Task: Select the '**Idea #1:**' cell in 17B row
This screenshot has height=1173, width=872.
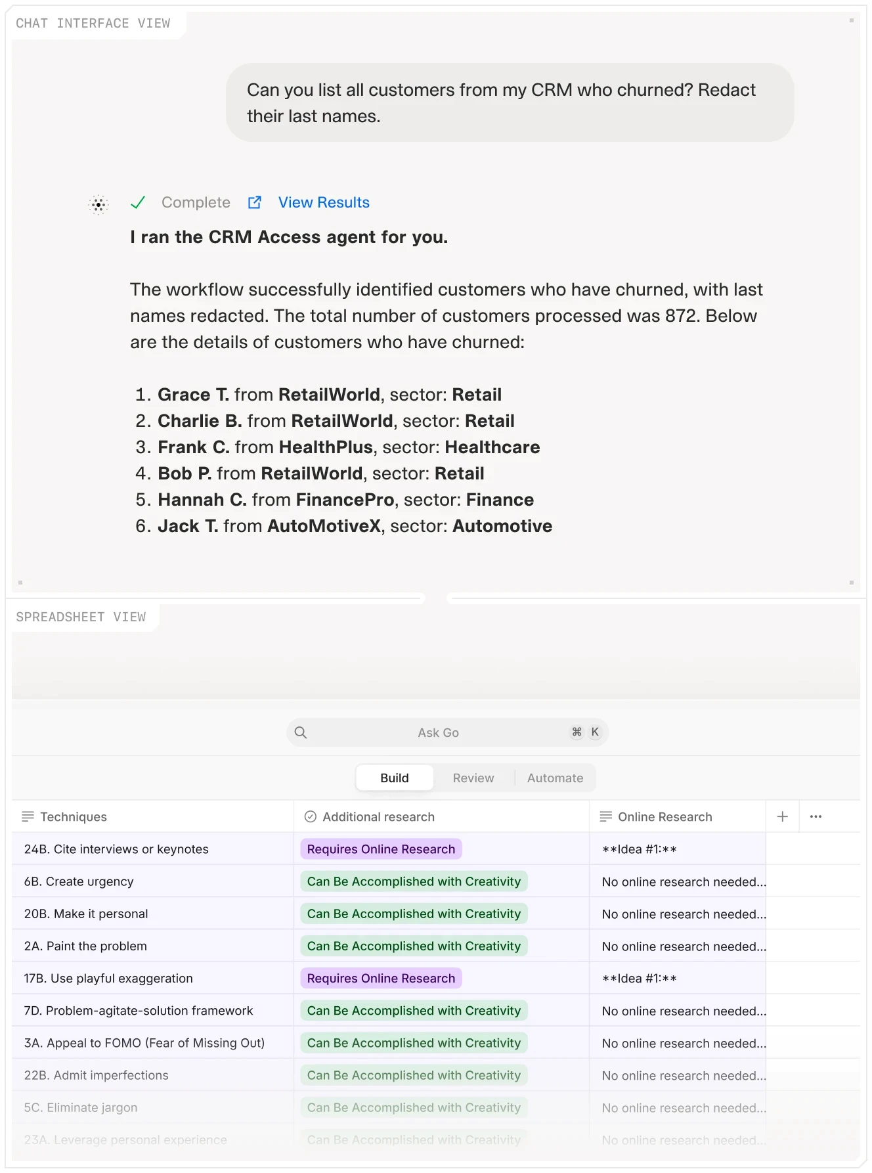Action: pos(678,978)
